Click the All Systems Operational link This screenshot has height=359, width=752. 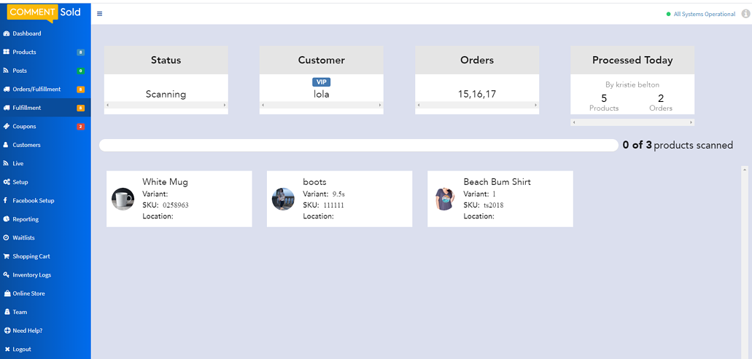pyautogui.click(x=704, y=14)
